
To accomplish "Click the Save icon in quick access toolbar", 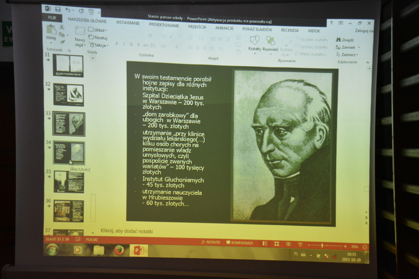I will (x=58, y=9).
